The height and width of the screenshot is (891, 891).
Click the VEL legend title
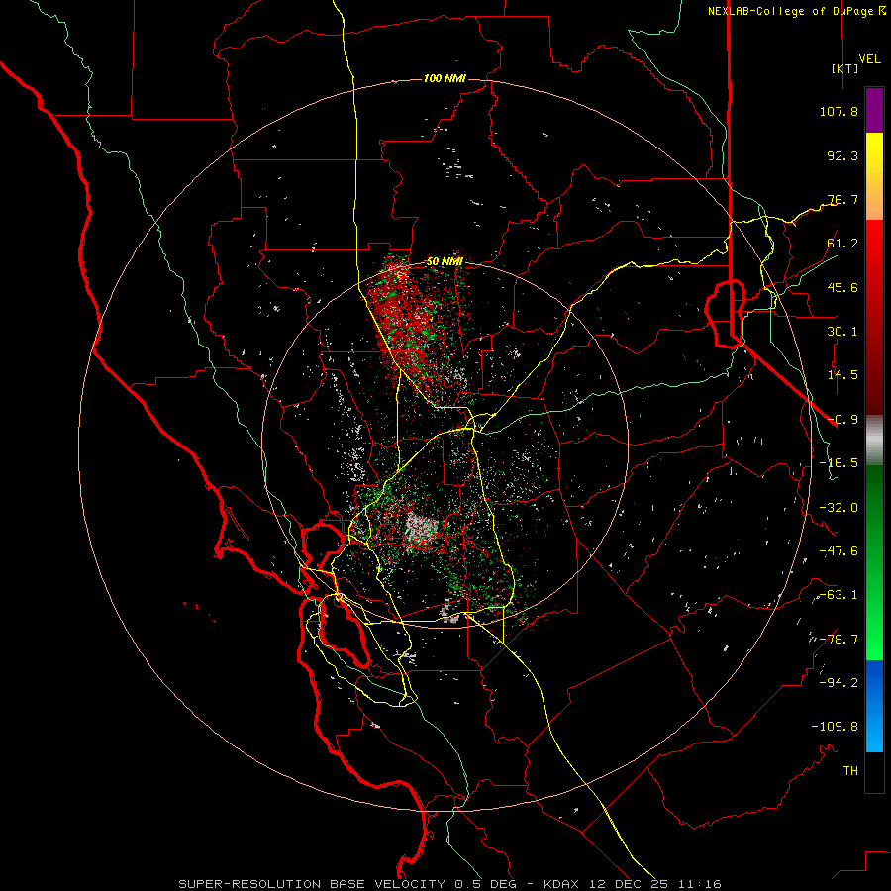click(869, 59)
